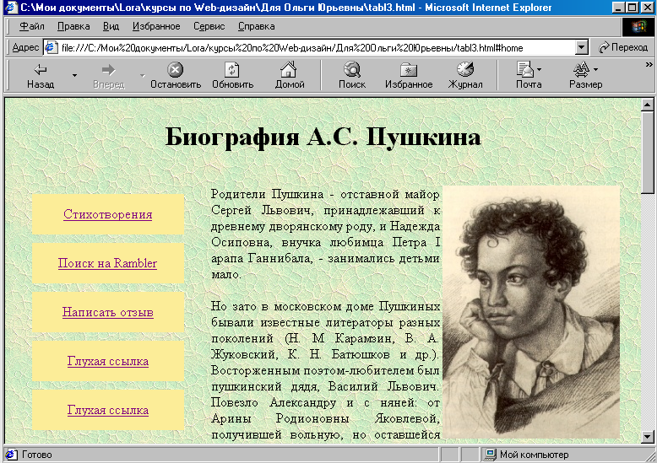This screenshot has width=657, height=463.
Task: Open Поиск (Search) toolbar icon
Action: (352, 69)
